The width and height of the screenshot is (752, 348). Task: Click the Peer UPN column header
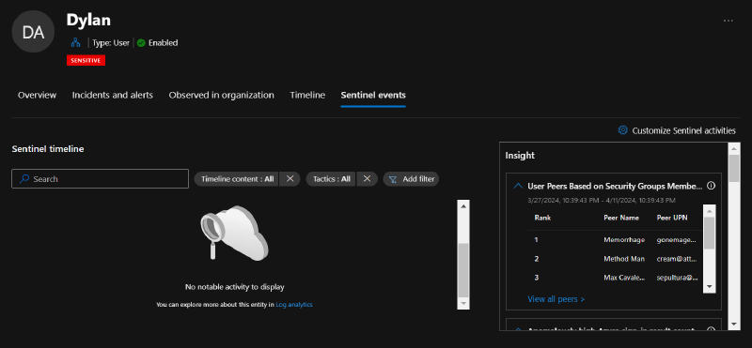[672, 218]
